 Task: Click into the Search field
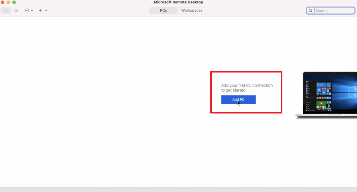[x=331, y=11]
